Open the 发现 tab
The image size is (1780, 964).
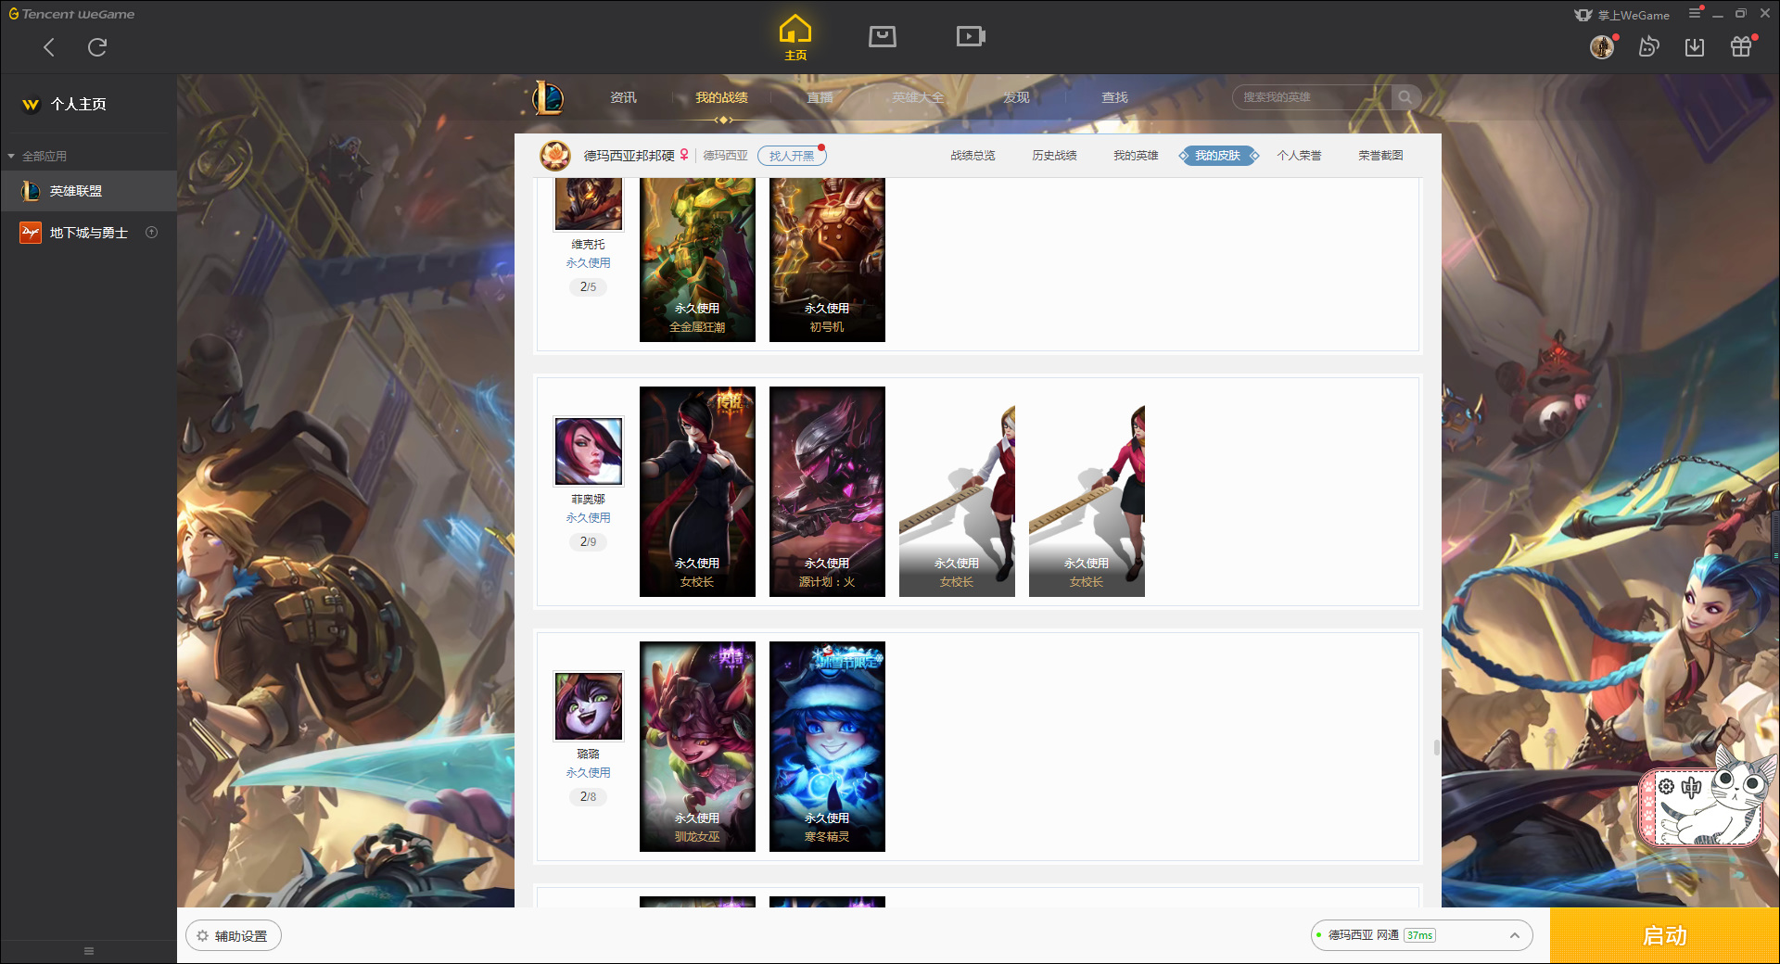[x=1016, y=97]
